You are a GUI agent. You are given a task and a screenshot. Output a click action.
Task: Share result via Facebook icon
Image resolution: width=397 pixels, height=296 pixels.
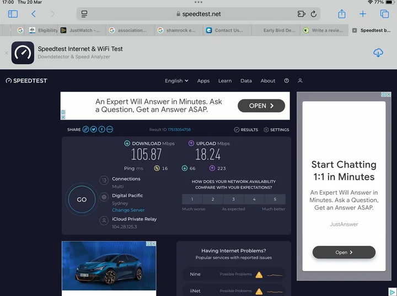click(x=102, y=130)
